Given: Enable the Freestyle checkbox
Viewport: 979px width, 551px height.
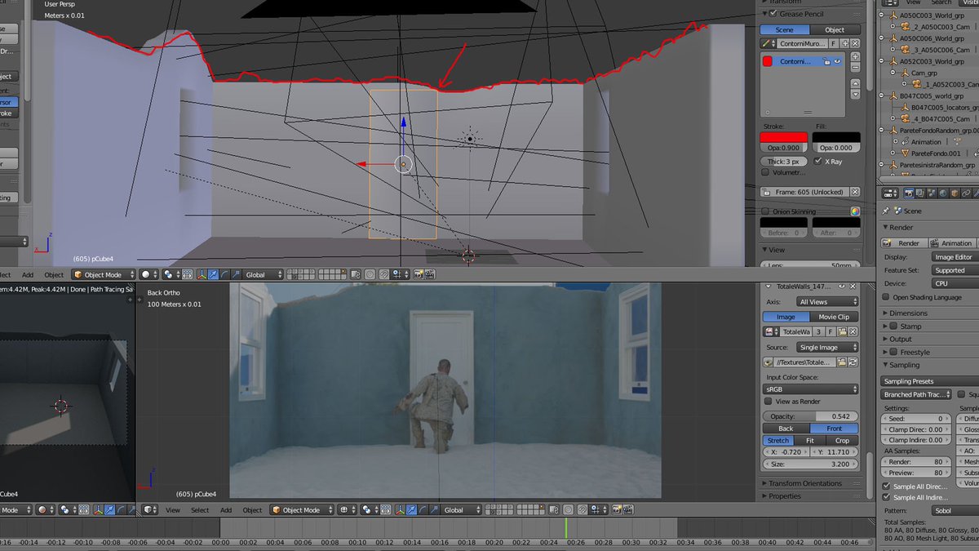Looking at the screenshot, I should pos(893,352).
